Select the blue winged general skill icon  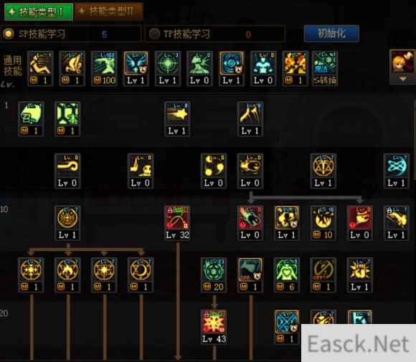point(136,68)
